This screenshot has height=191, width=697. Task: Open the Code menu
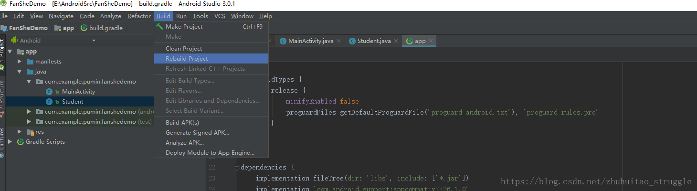tap(87, 16)
